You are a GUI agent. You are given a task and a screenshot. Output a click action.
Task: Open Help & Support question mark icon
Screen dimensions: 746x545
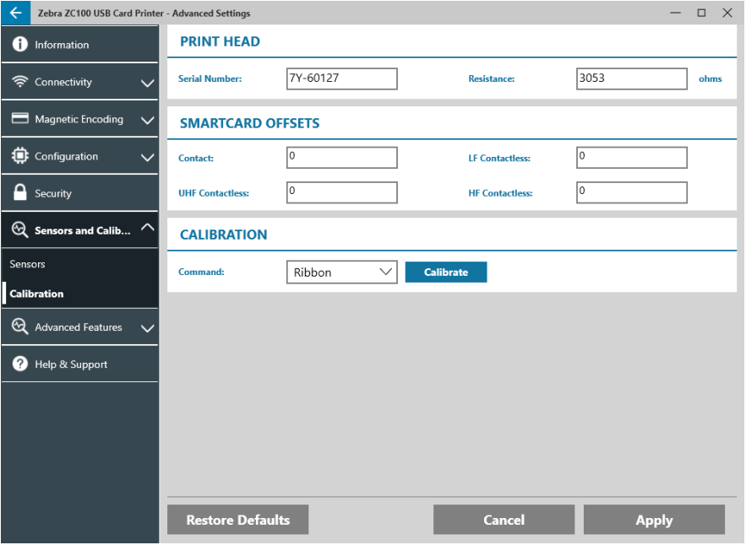(x=19, y=364)
